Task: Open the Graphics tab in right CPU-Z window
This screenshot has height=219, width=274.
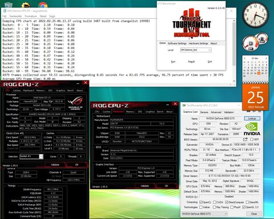Action: 150,112
